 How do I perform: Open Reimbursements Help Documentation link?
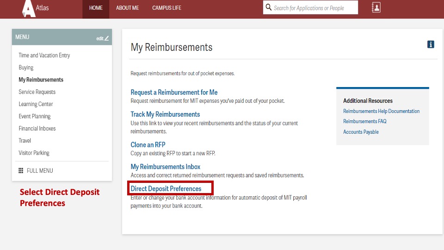[381, 111]
